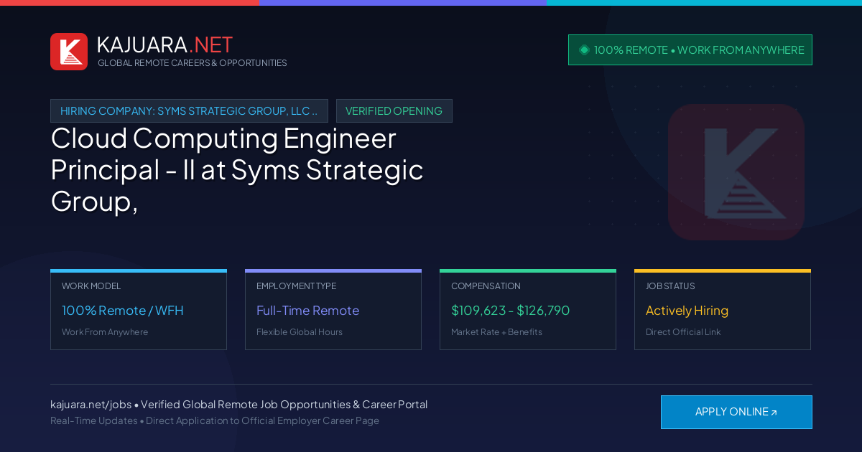Image resolution: width=862 pixels, height=452 pixels.
Task: Click the Actively Hiring status
Action: point(687,311)
